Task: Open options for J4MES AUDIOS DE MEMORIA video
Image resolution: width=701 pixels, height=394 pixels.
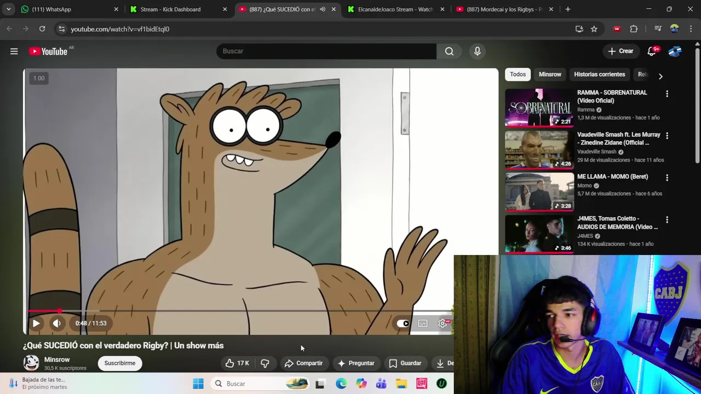Action: 667,220
